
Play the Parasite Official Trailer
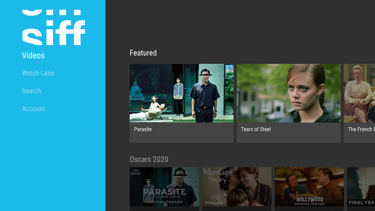pyautogui.click(x=164, y=187)
